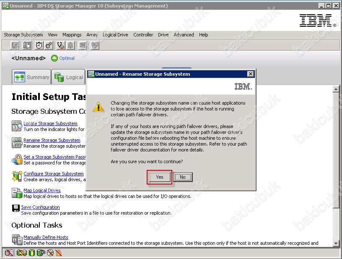Click the "Initial Setup Tas" heading text
The image size is (342, 259).
coord(49,97)
